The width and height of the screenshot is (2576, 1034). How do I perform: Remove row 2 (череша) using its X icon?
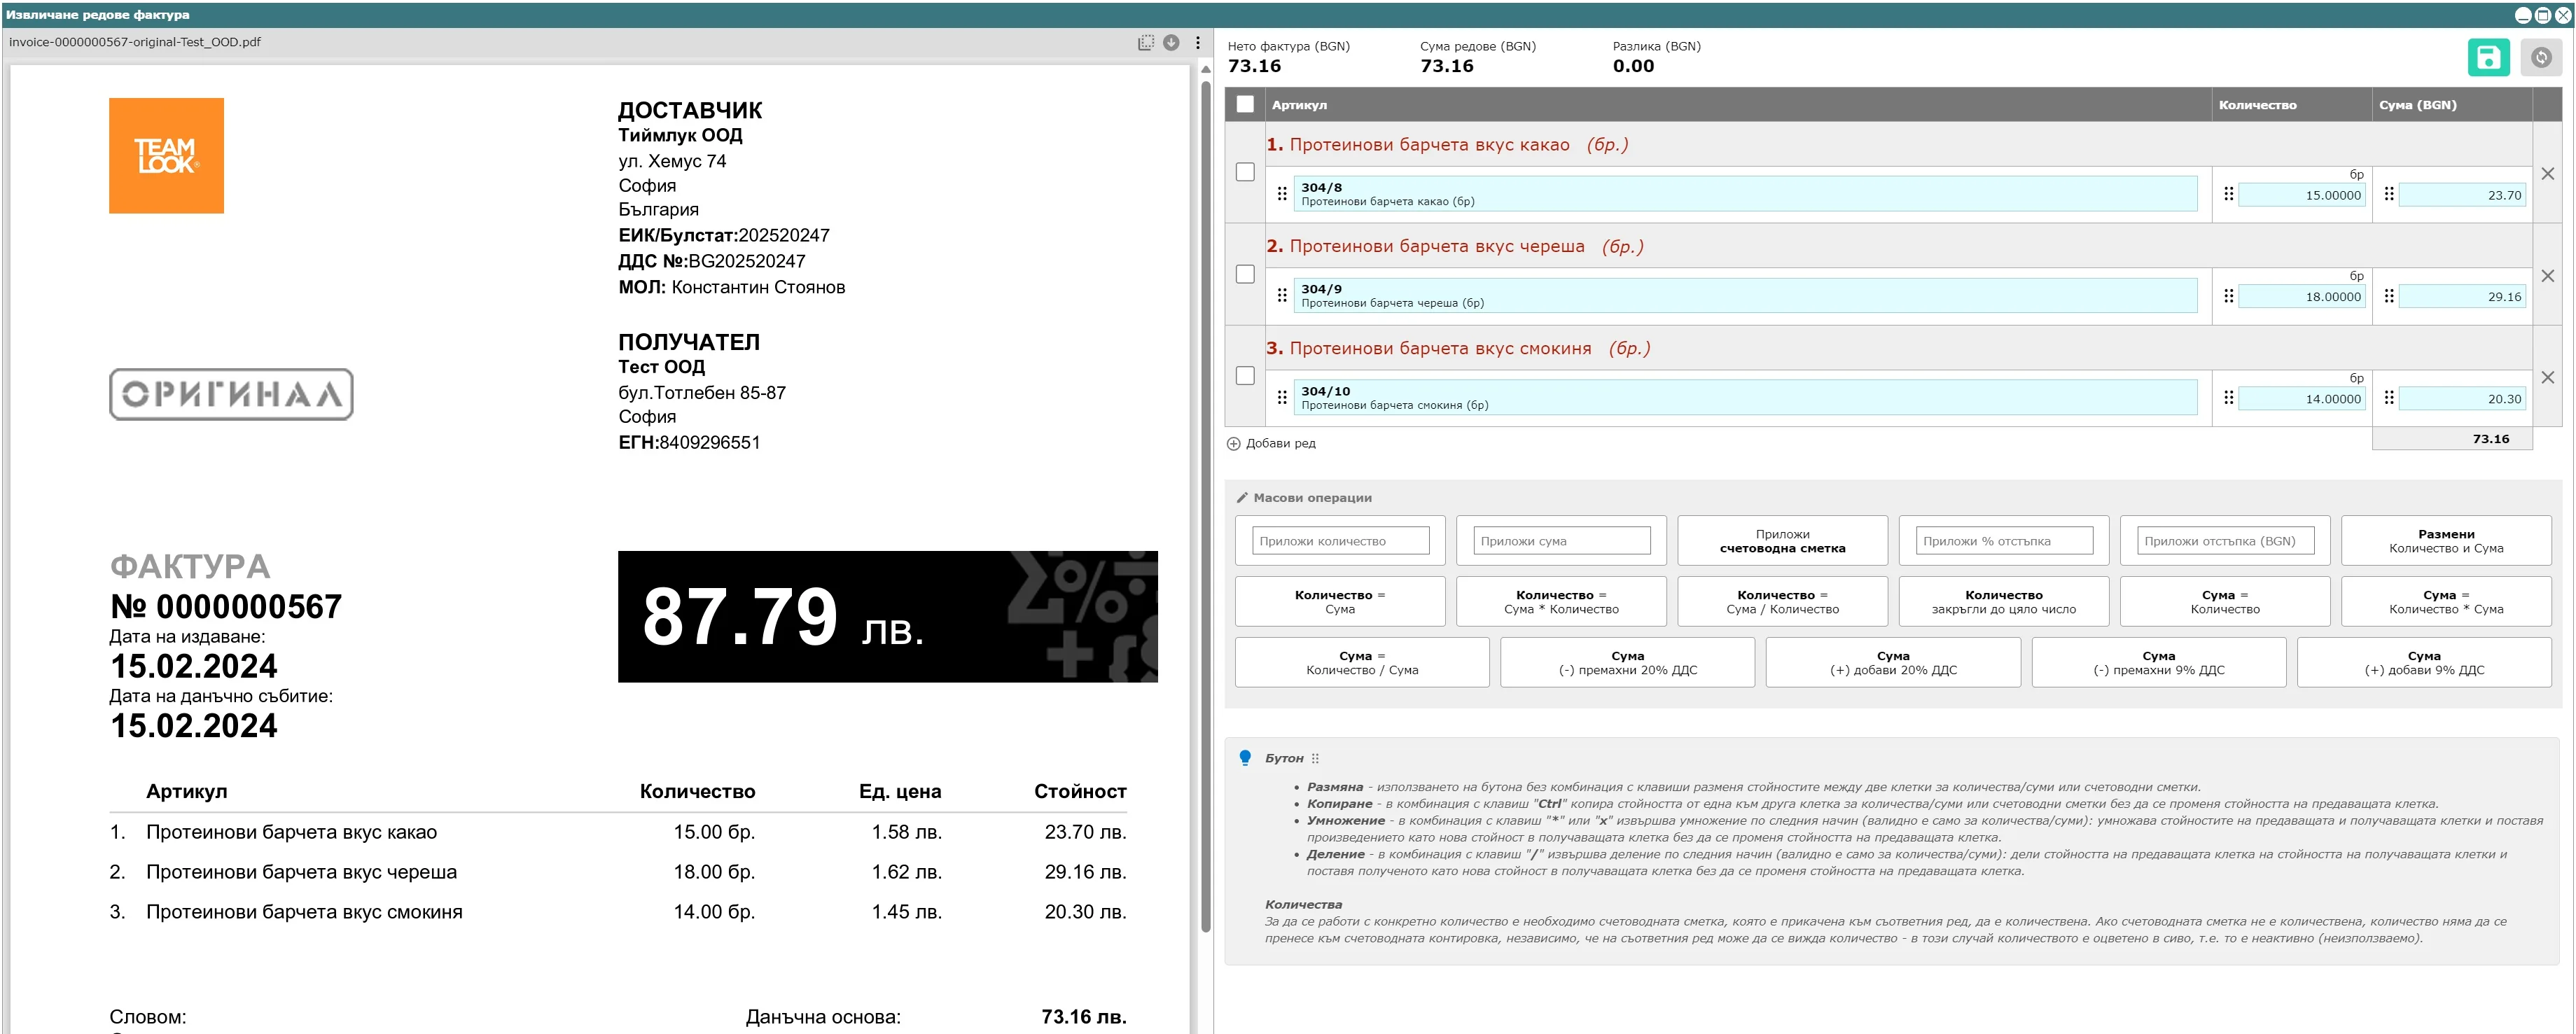click(2547, 276)
